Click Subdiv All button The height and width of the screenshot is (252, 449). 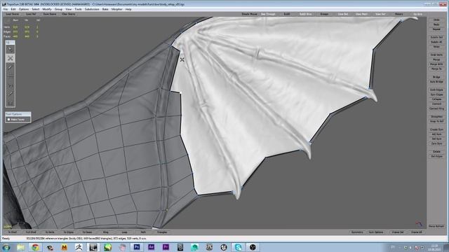pos(436,42)
